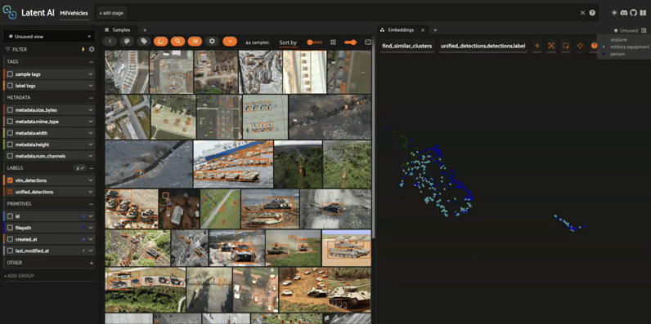Click the split panel icon next to Unsaved

(x=644, y=30)
